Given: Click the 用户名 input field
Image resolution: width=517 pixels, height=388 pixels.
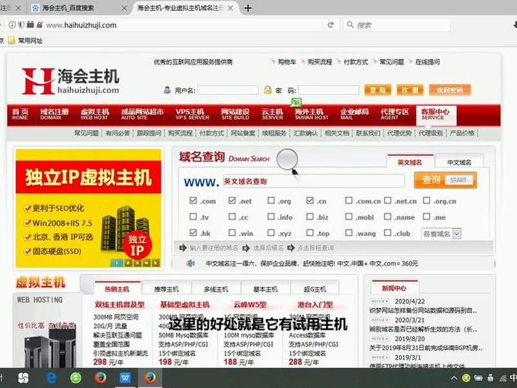Looking at the screenshot, I should pos(228,90).
